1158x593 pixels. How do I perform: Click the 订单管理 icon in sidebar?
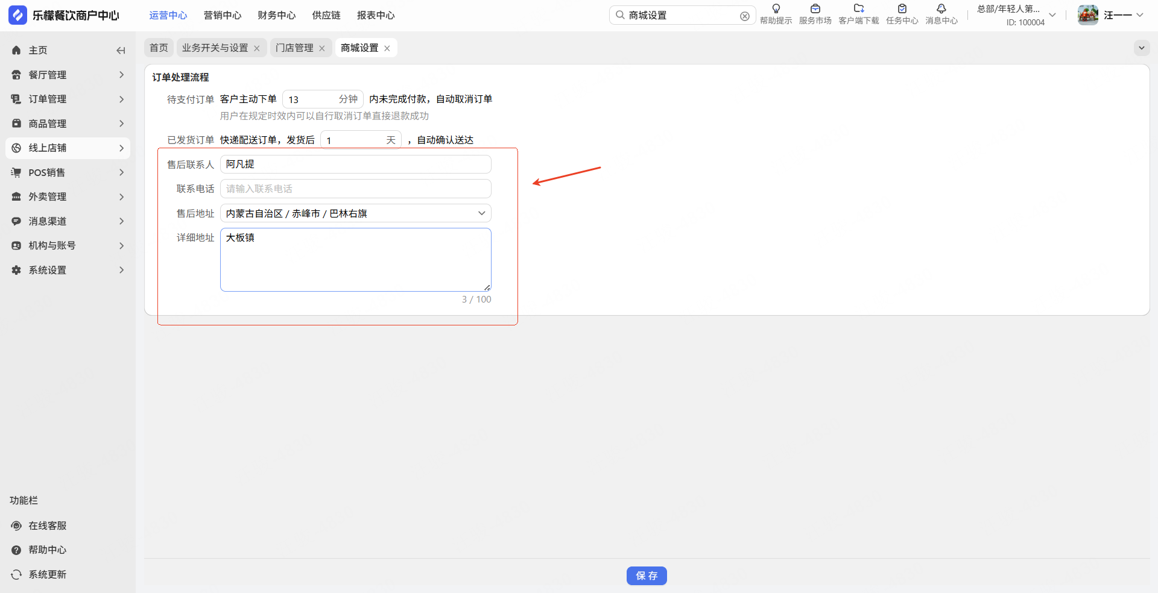click(16, 99)
